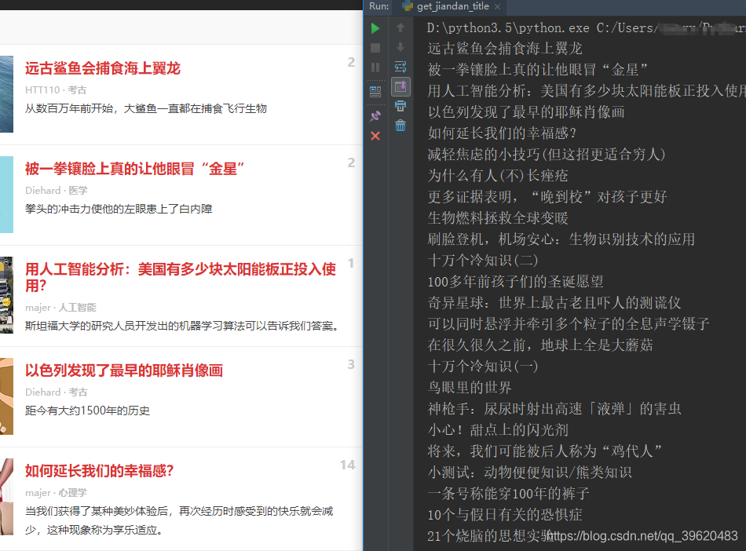Image resolution: width=746 pixels, height=551 pixels.
Task: Open article 远古鲨鱼会捕食海上翼龙 in browser
Action: [x=102, y=68]
